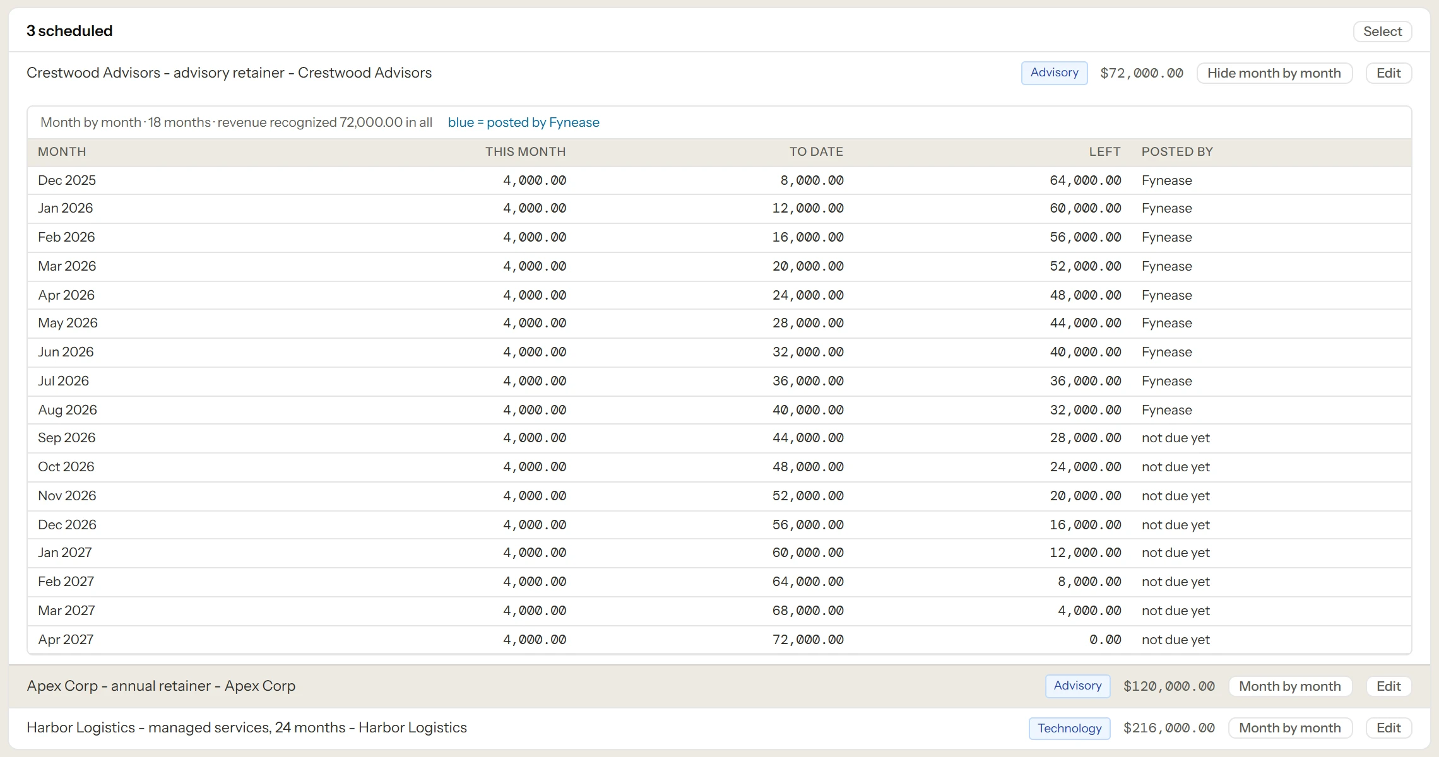
Task: Click Fynease posted-by cell for Aug 2026
Action: tap(1166, 410)
